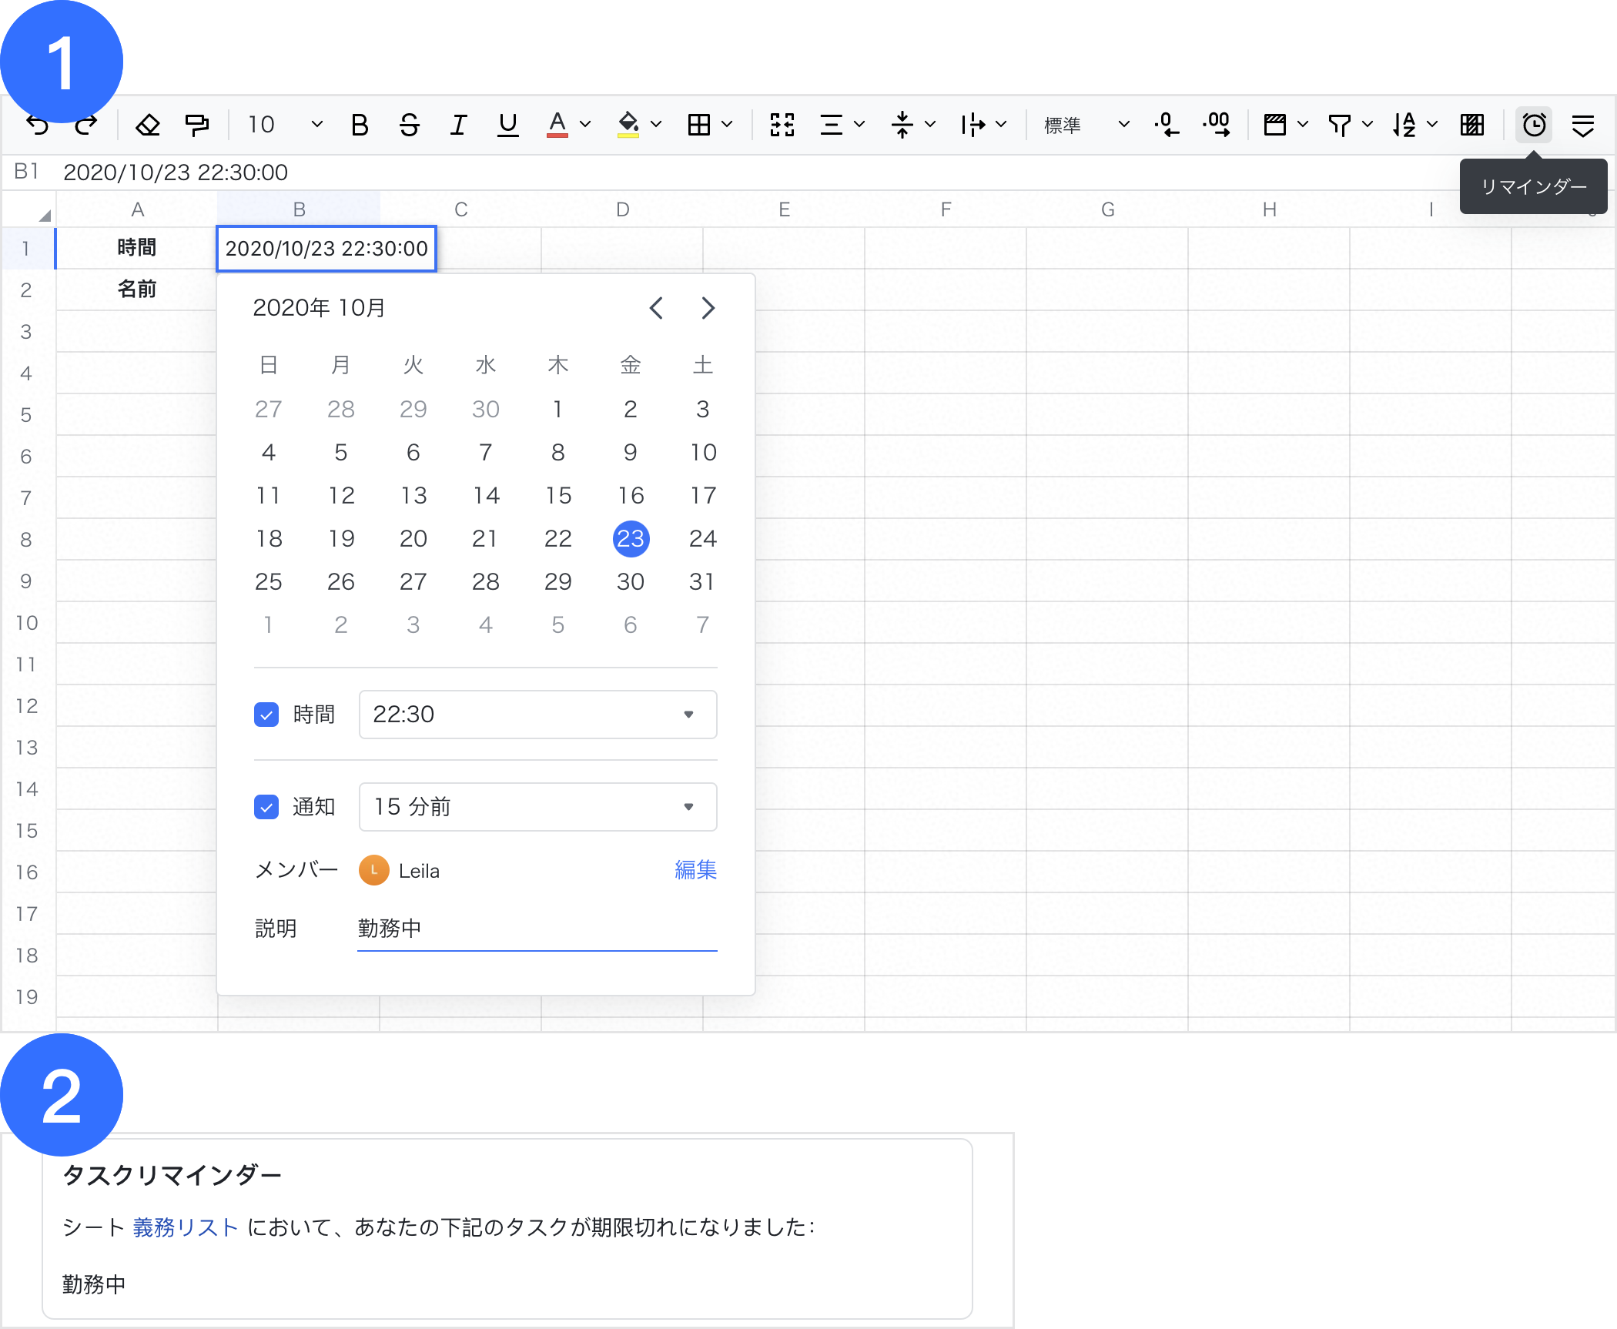Select column D header

coord(622,209)
